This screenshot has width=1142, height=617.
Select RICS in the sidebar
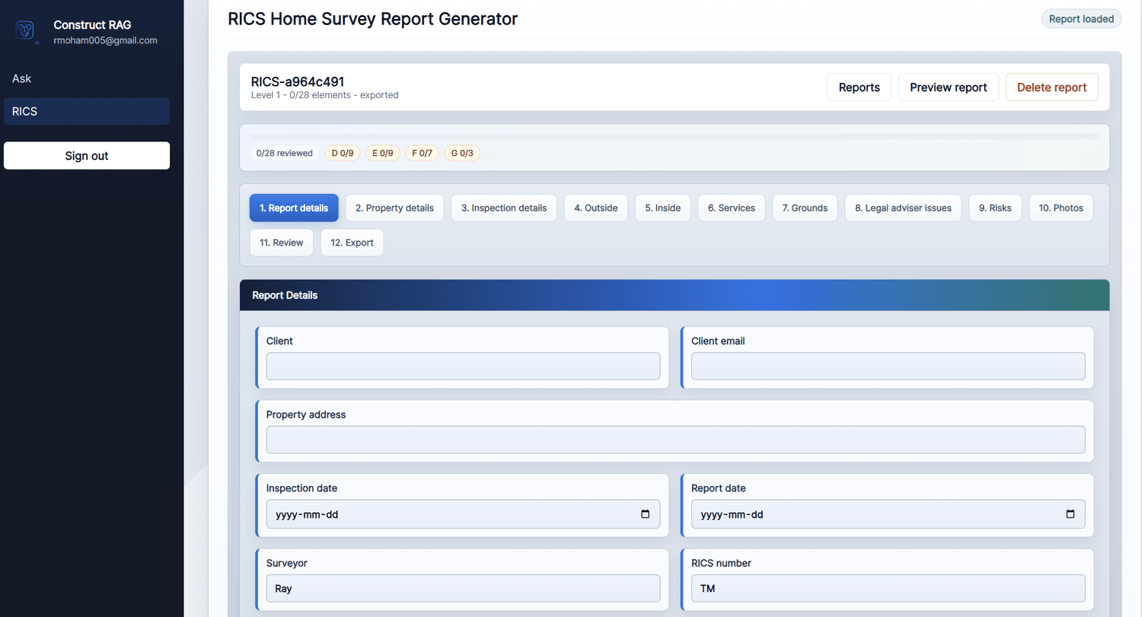coord(87,111)
